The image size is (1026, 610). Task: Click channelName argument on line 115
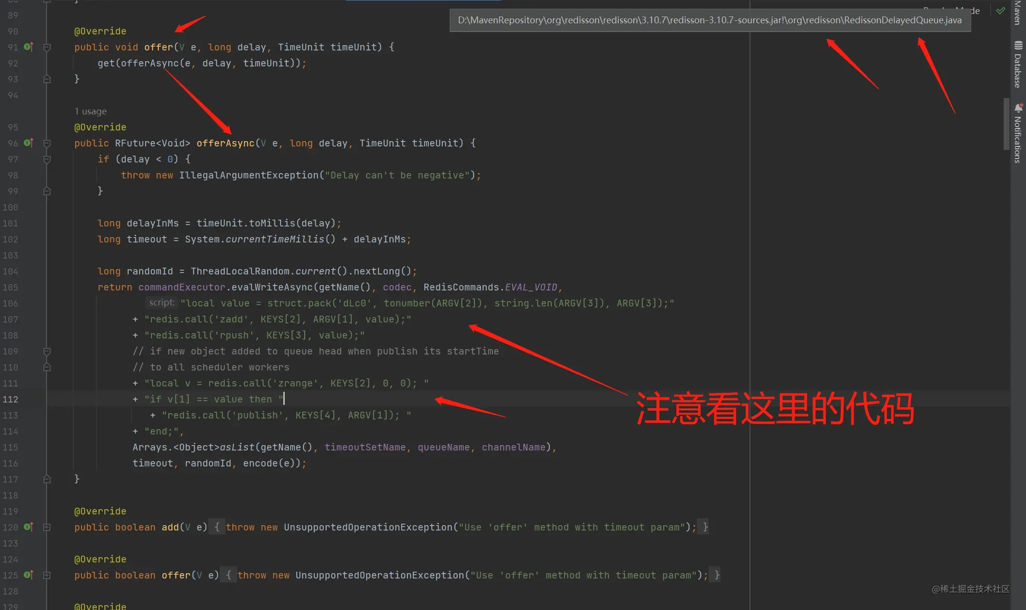click(514, 447)
